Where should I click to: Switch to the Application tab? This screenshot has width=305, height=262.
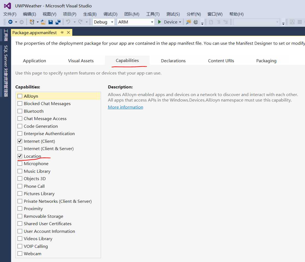[x=34, y=61]
